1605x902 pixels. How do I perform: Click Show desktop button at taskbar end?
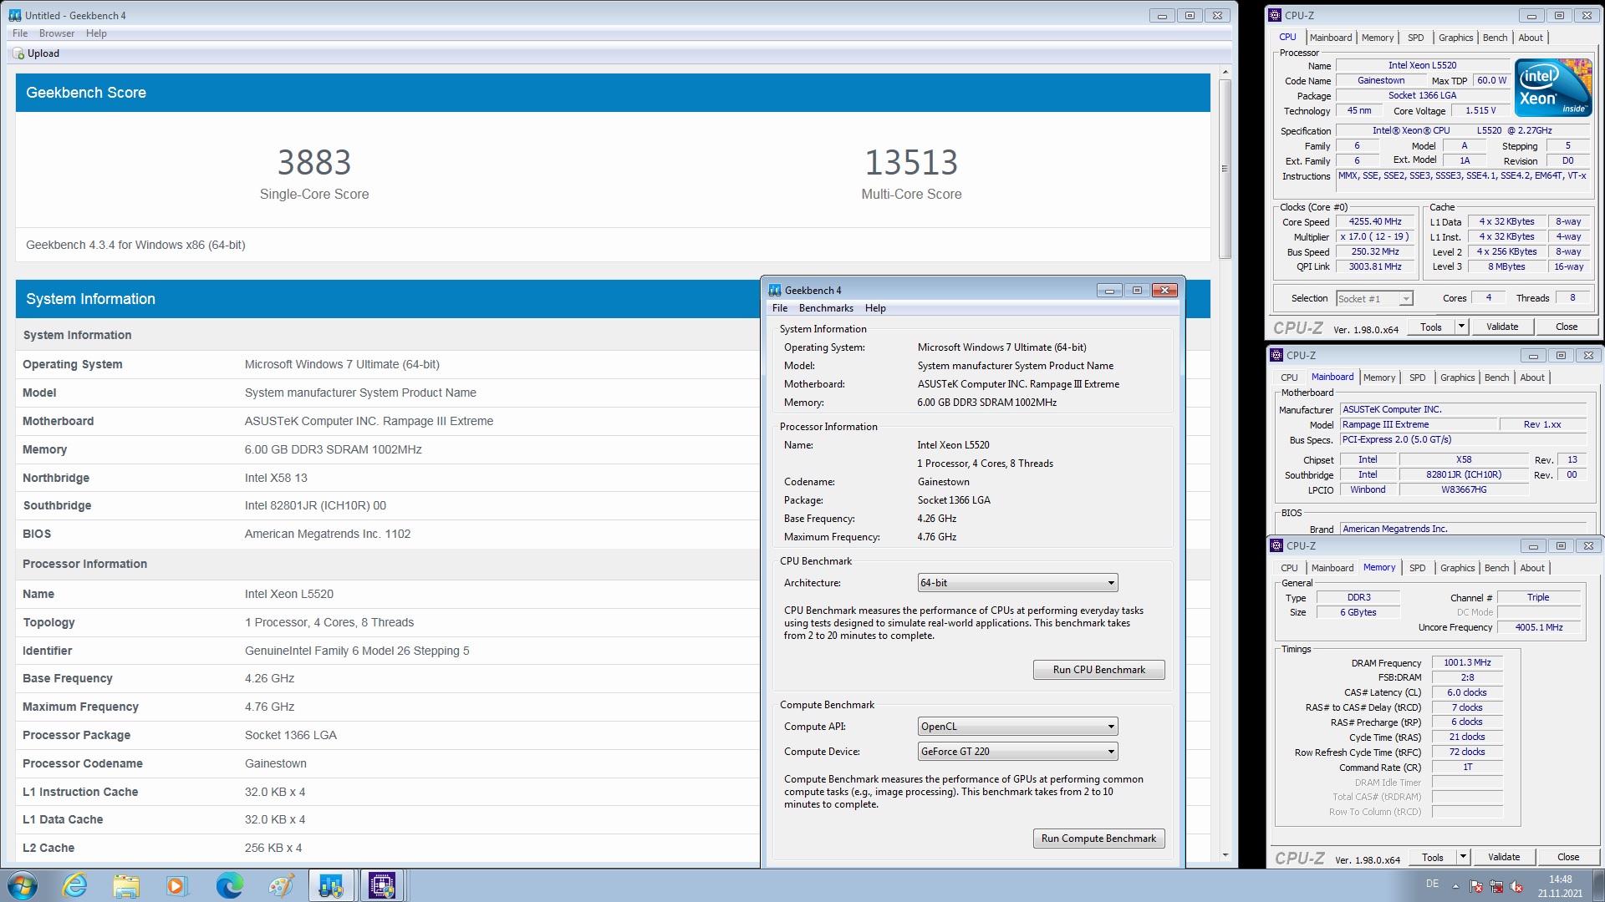pos(1598,885)
